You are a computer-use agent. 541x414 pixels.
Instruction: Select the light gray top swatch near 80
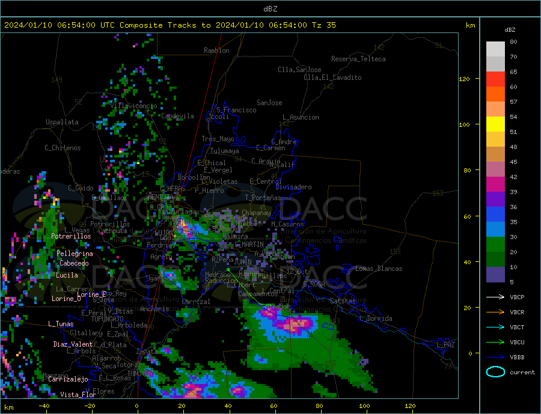point(495,49)
